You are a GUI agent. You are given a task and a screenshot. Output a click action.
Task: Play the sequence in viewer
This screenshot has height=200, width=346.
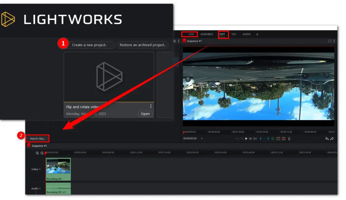(x=246, y=139)
